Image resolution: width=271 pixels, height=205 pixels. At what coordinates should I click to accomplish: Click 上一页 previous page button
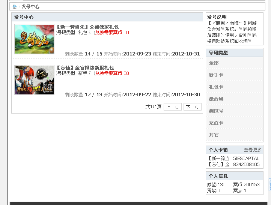(173, 107)
